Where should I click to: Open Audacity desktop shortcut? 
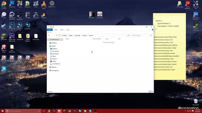[44, 15]
